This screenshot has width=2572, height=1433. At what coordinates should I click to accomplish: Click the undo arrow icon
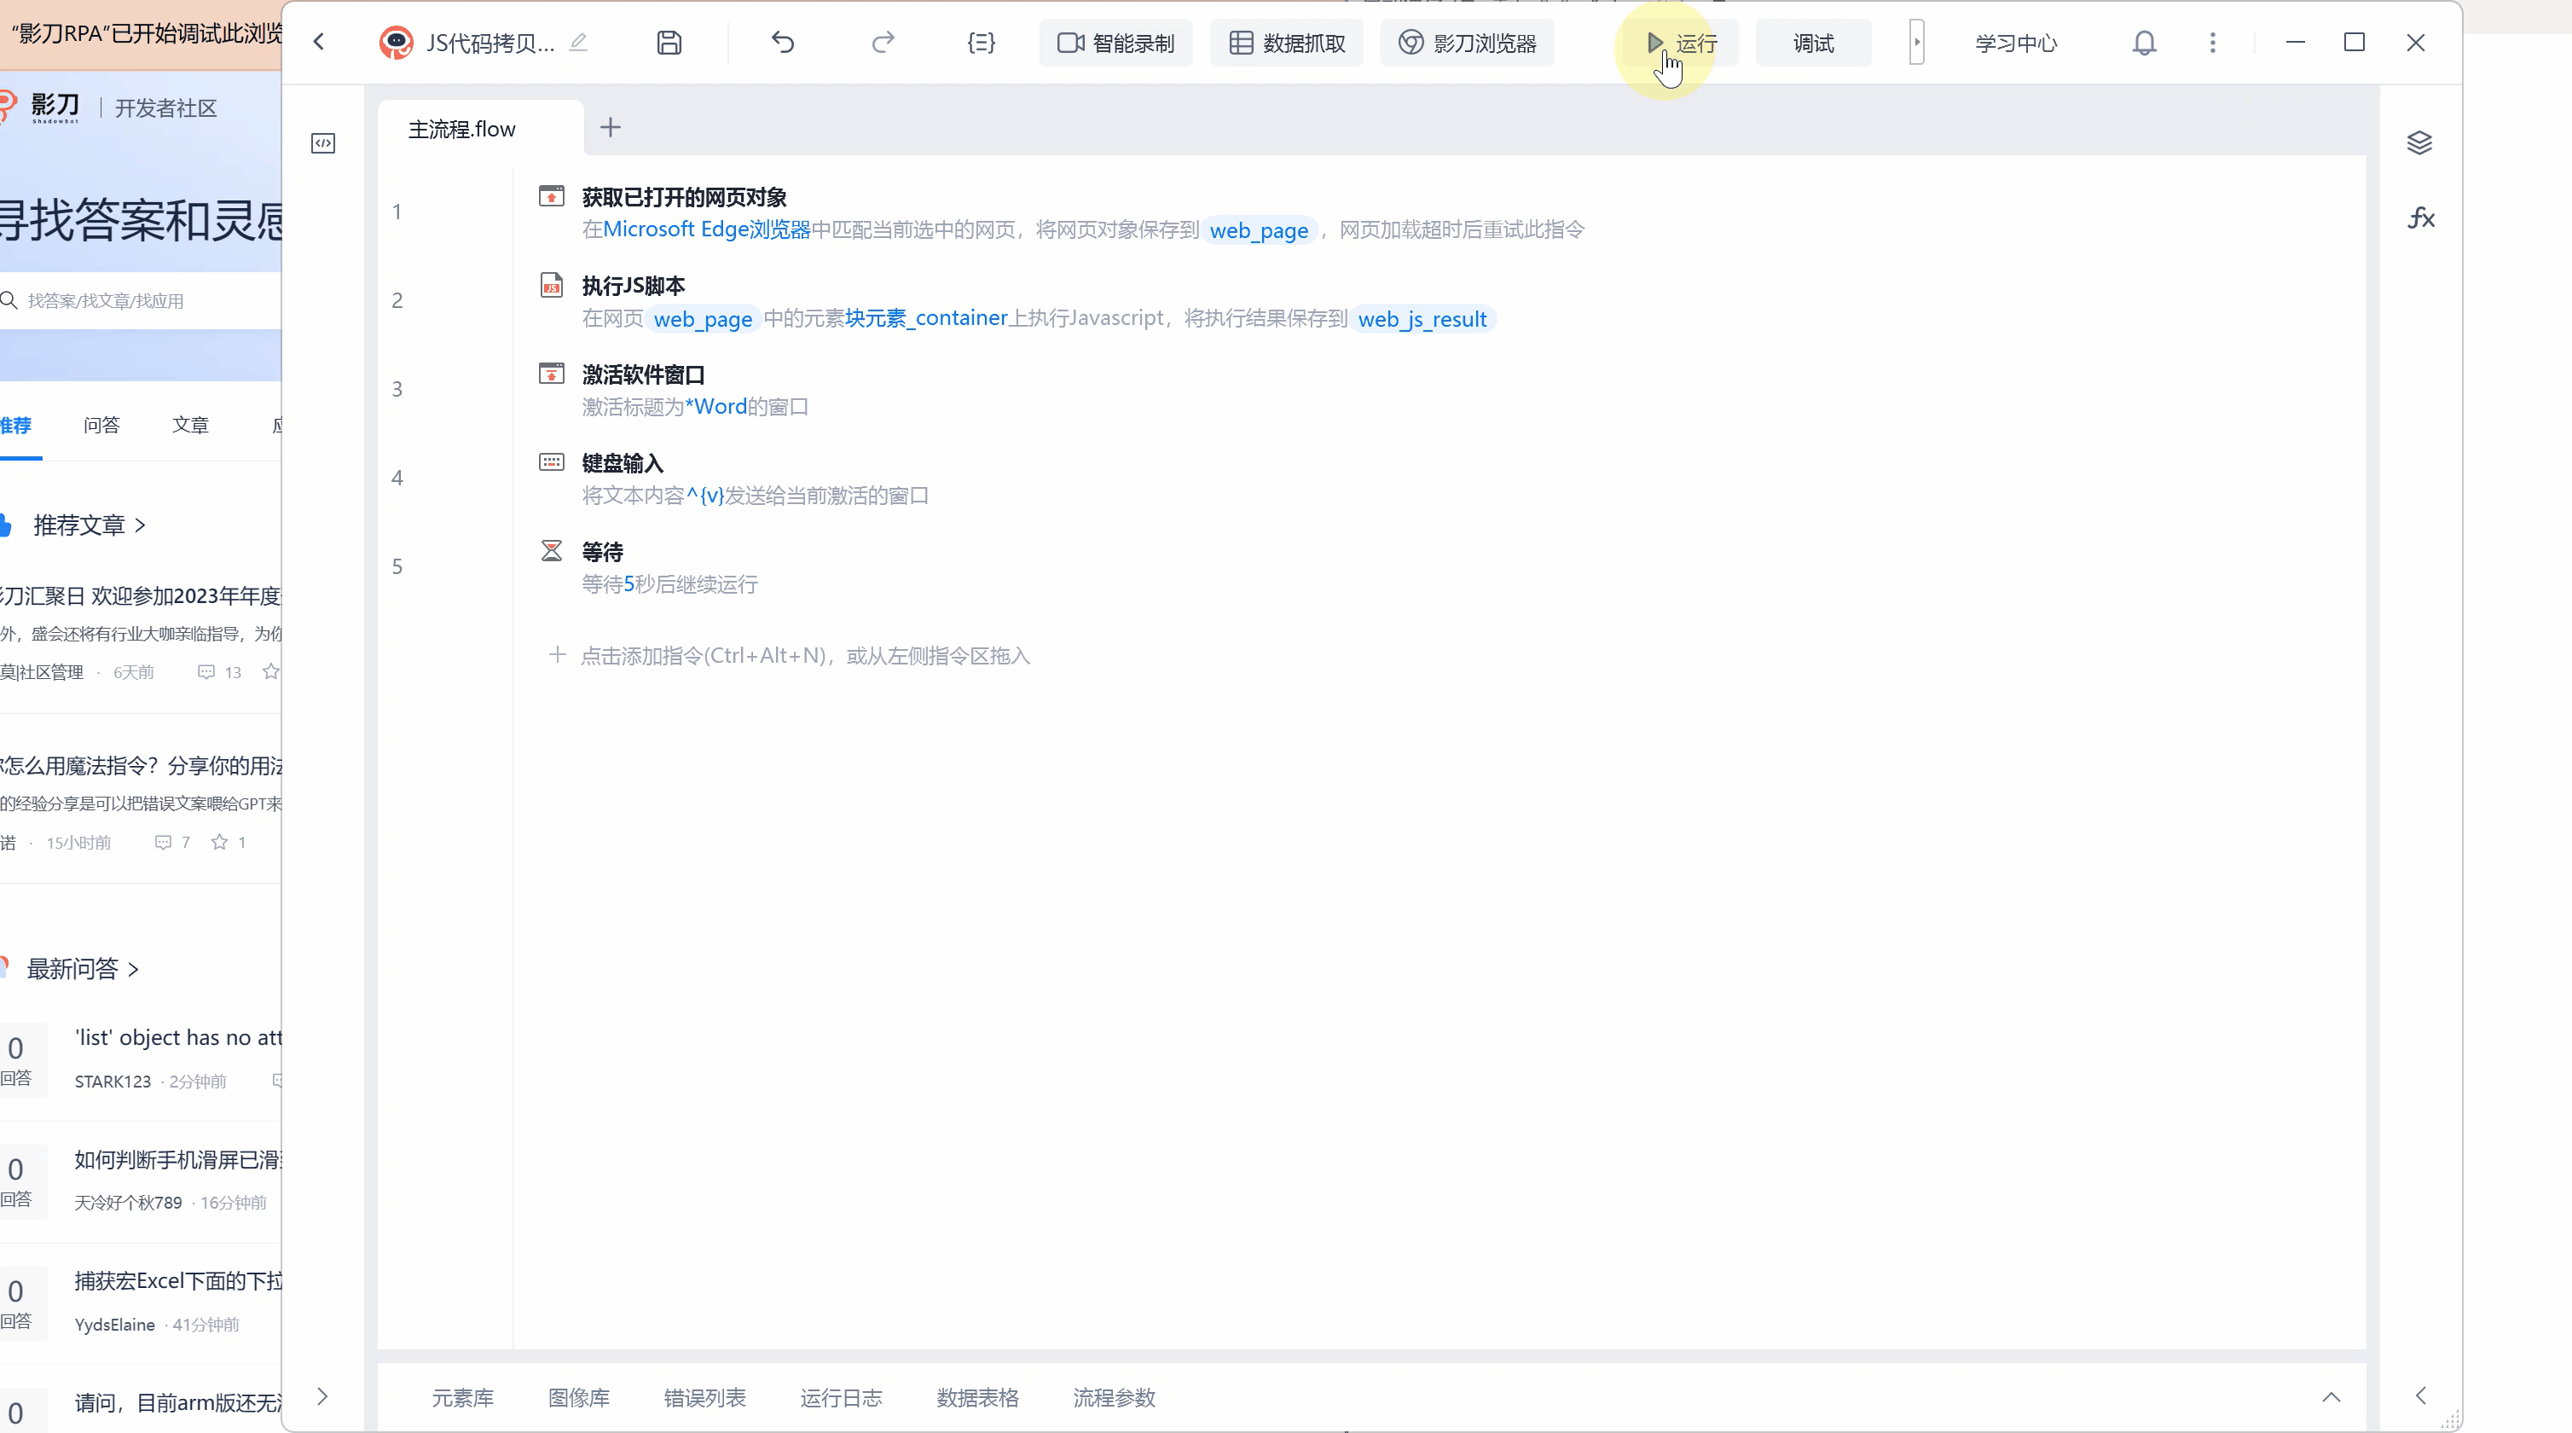point(783,43)
